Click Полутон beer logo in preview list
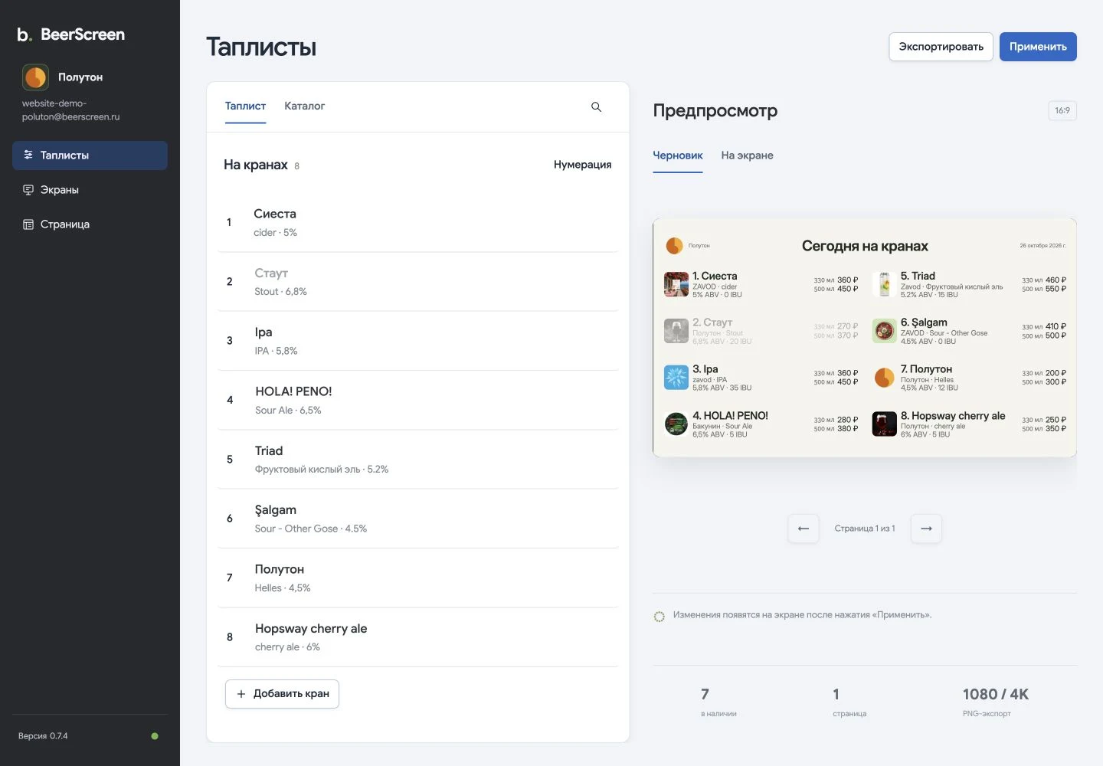Viewport: 1103px width, 766px height. (x=885, y=378)
